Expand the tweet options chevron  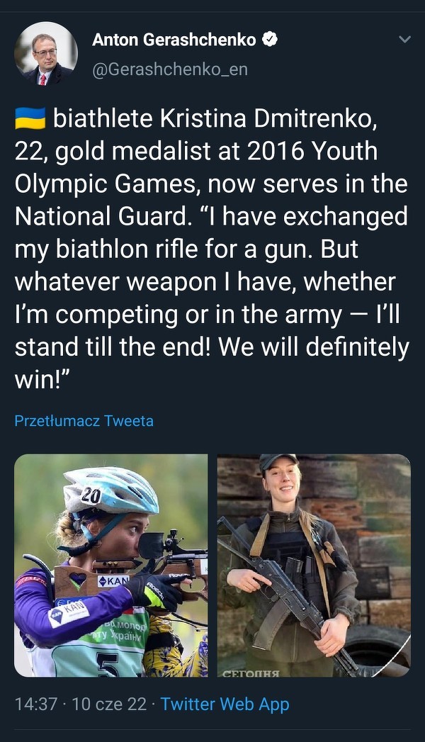(x=404, y=40)
